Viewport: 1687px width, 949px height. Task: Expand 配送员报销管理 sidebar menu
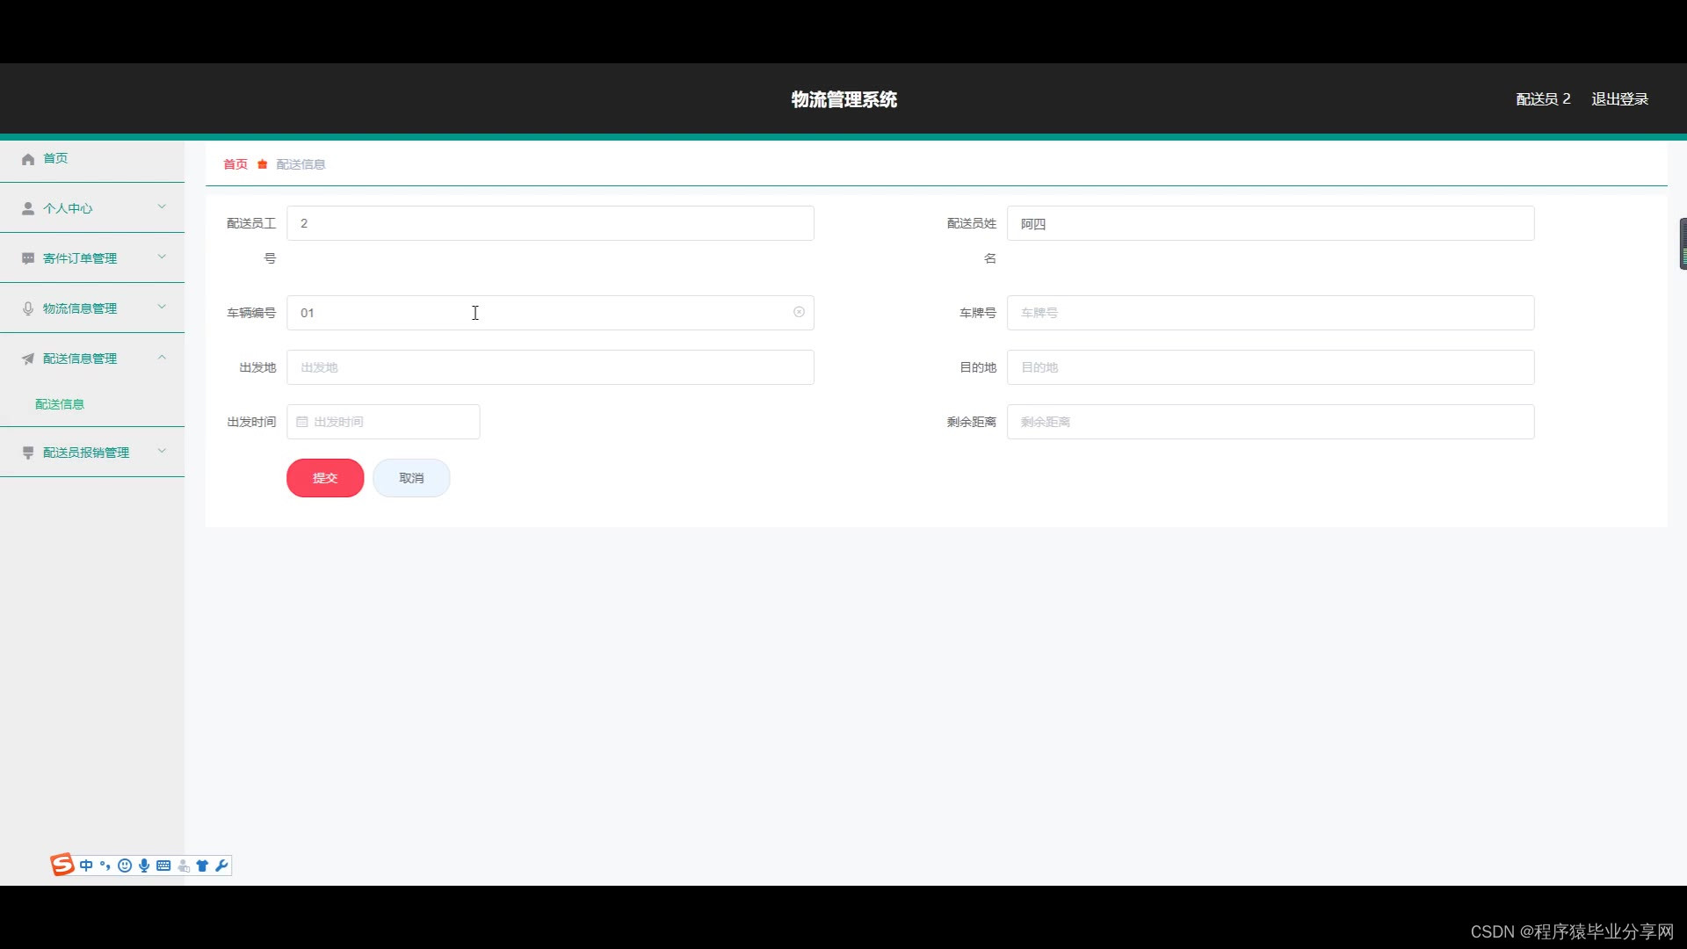pyautogui.click(x=92, y=453)
